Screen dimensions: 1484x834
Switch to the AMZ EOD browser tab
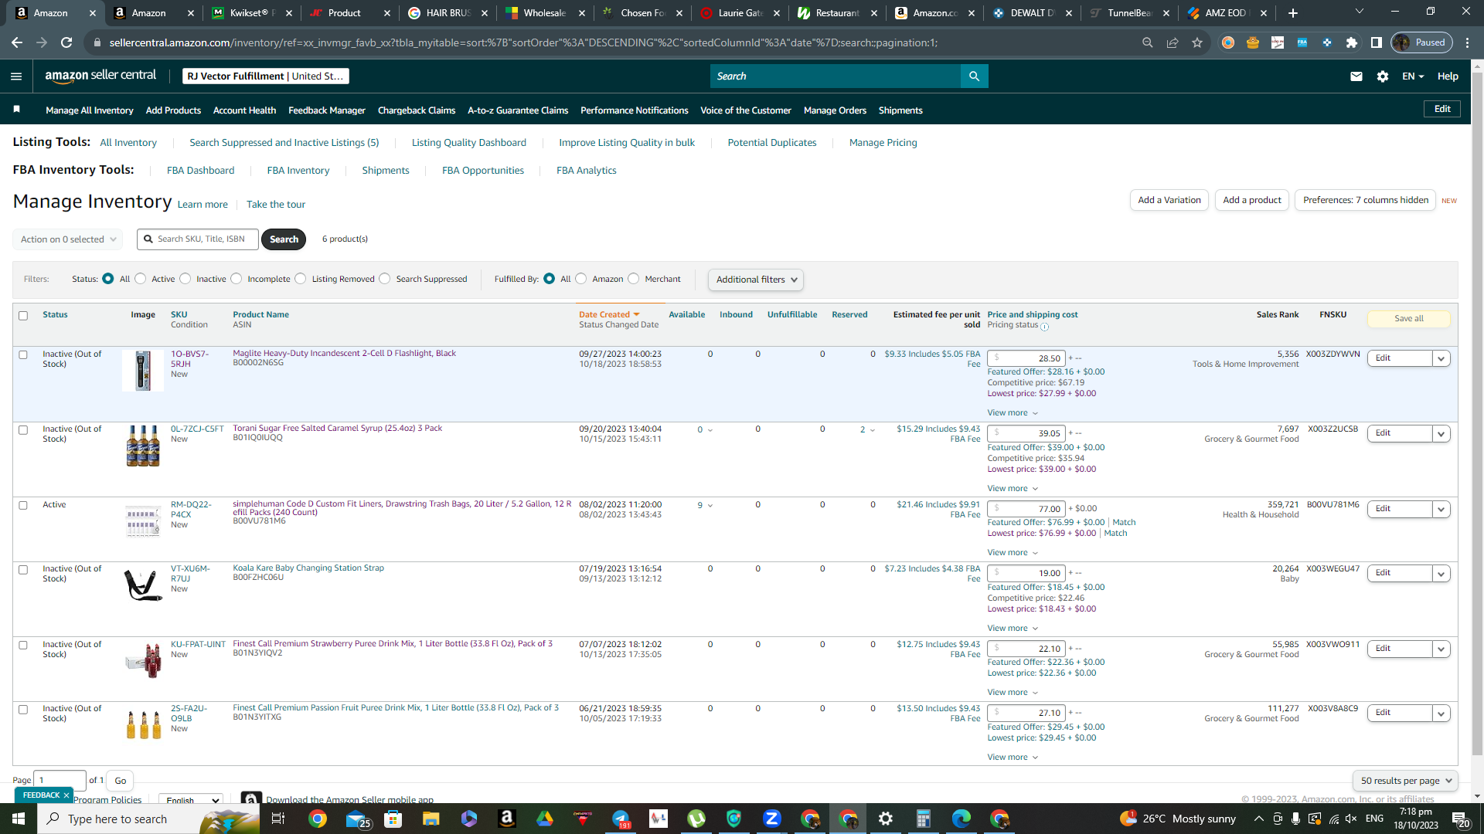tap(1226, 12)
